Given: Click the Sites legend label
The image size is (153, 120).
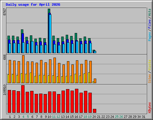Looking at the screenshot, I should click(x=149, y=79).
